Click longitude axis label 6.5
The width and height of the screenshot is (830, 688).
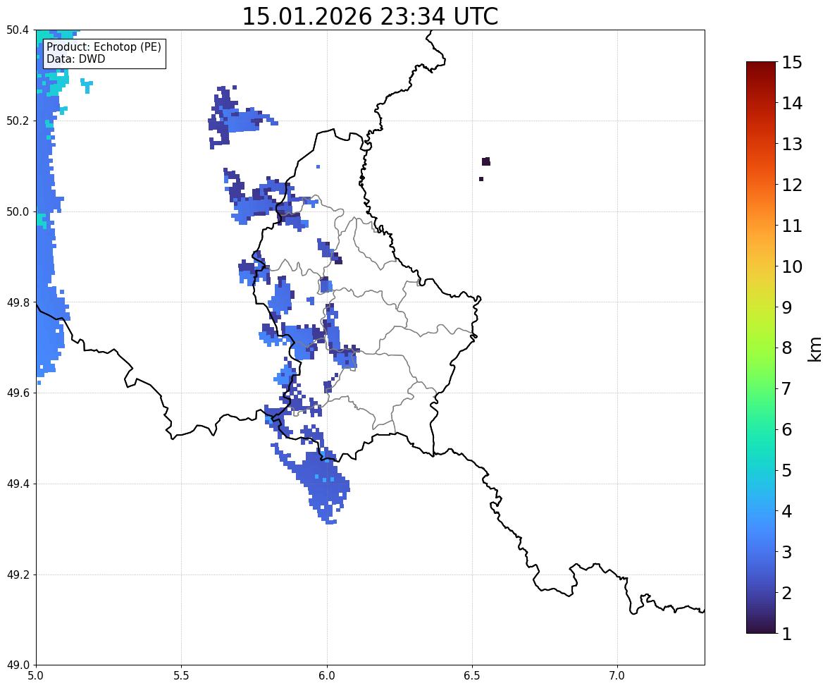pyautogui.click(x=472, y=676)
